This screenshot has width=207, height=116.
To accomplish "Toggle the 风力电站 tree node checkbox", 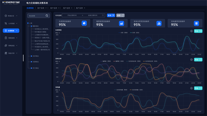I will (31, 68).
